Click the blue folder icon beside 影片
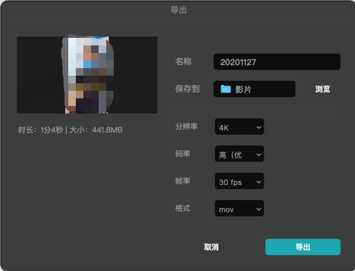 [226, 89]
